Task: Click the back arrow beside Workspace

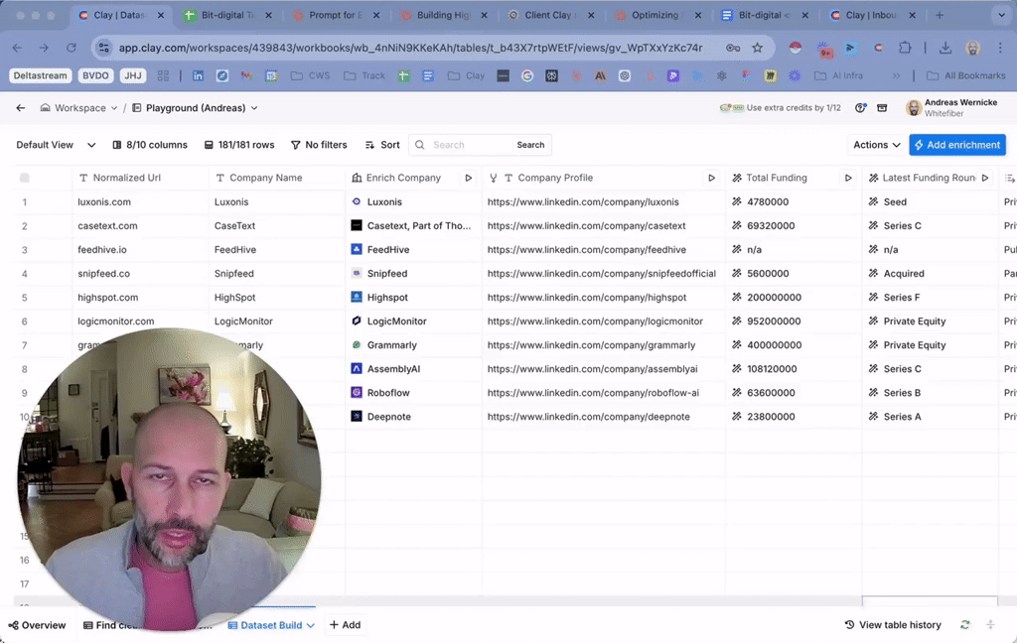Action: pos(21,108)
